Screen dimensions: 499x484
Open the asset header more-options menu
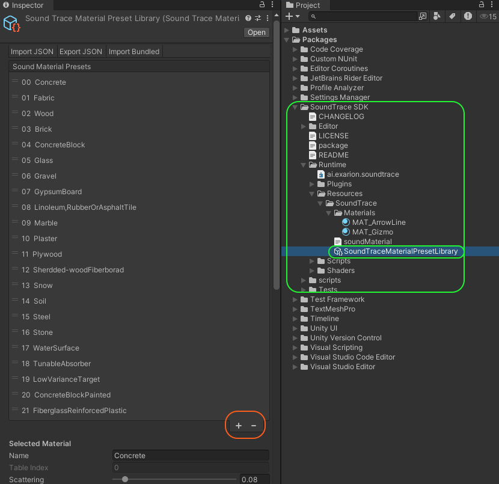click(x=268, y=19)
